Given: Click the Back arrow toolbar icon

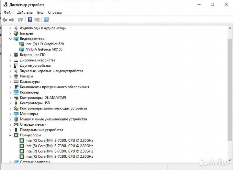Looking at the screenshot, I should point(5,20).
